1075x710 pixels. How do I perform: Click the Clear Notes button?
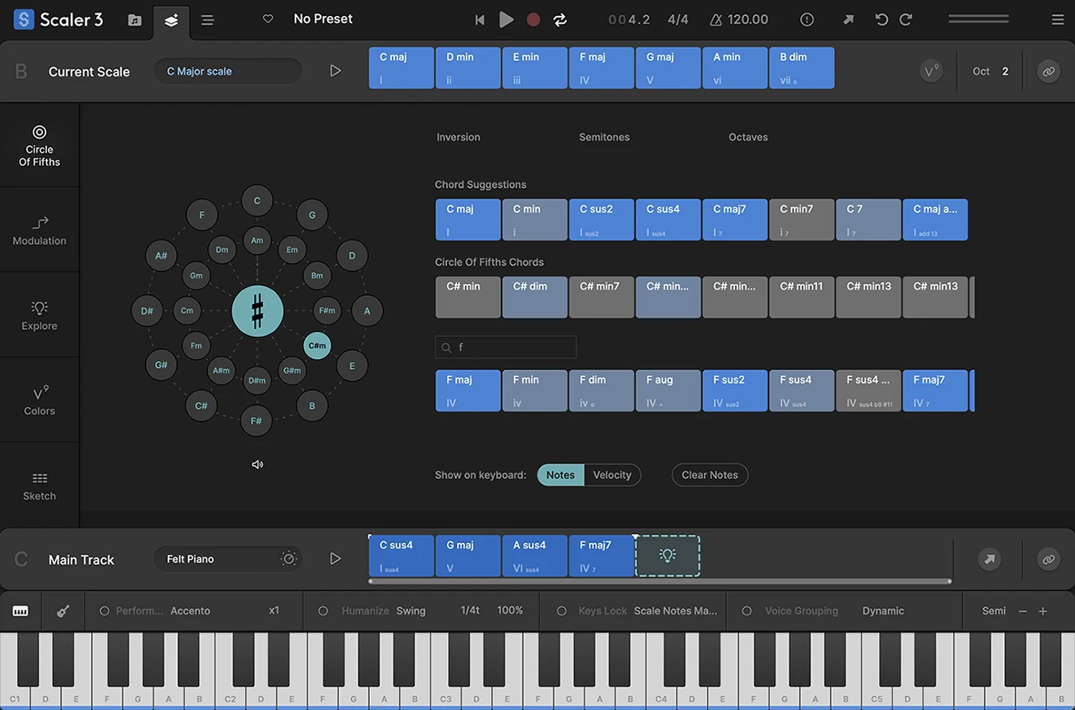pos(709,475)
